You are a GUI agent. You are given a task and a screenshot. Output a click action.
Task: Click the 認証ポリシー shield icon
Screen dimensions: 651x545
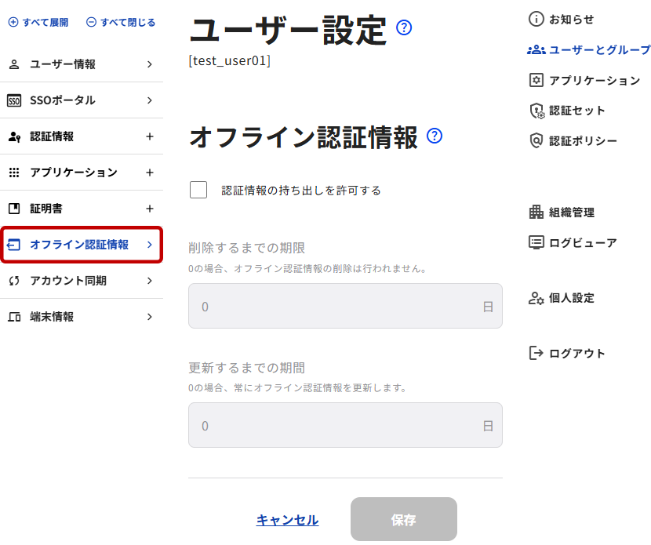[536, 141]
